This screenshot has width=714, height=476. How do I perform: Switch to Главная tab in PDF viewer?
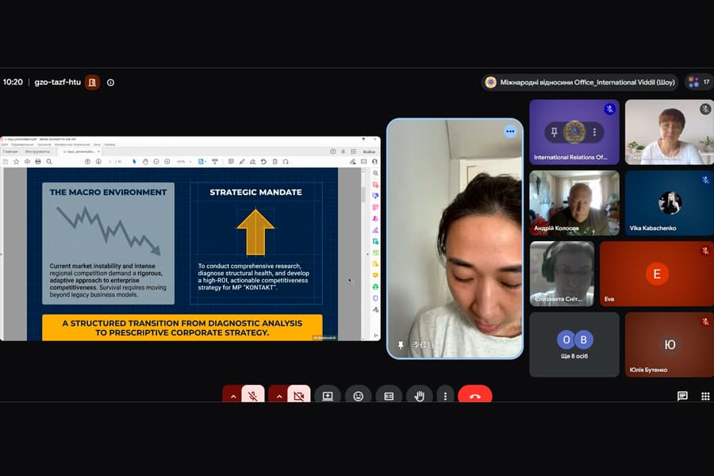10,152
